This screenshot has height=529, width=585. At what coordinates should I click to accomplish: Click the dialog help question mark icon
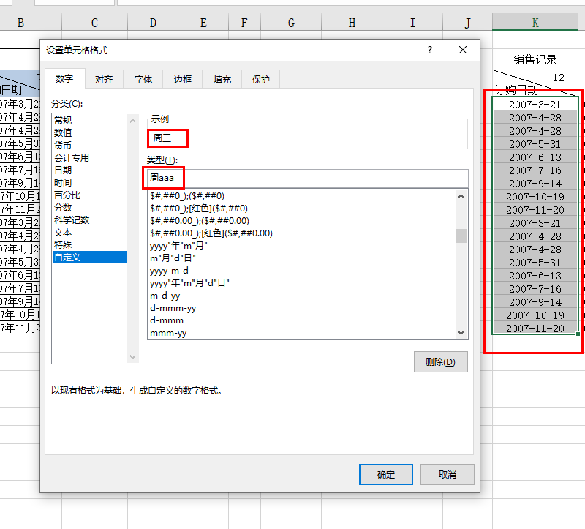click(x=430, y=50)
